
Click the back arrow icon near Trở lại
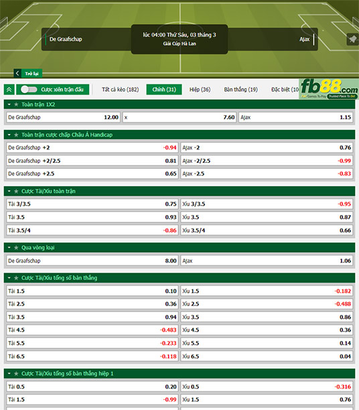[17, 74]
